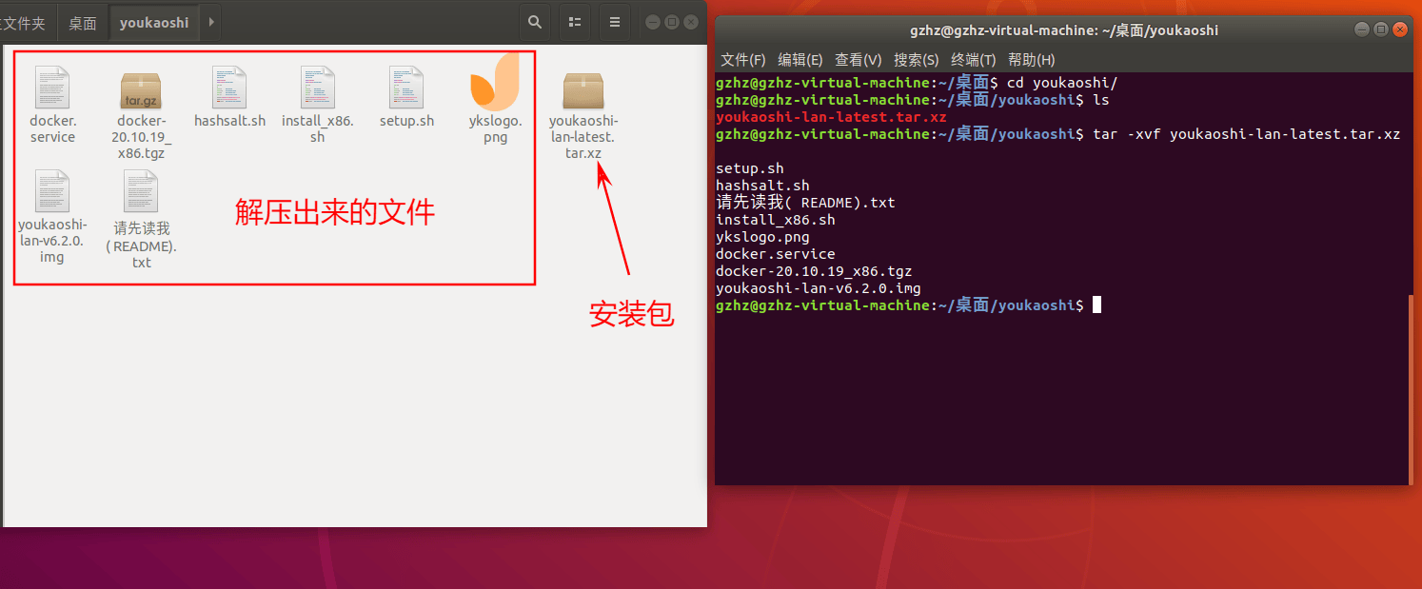Open the 文件(F) terminal menu
Viewport: 1422px width, 589px height.
point(743,59)
